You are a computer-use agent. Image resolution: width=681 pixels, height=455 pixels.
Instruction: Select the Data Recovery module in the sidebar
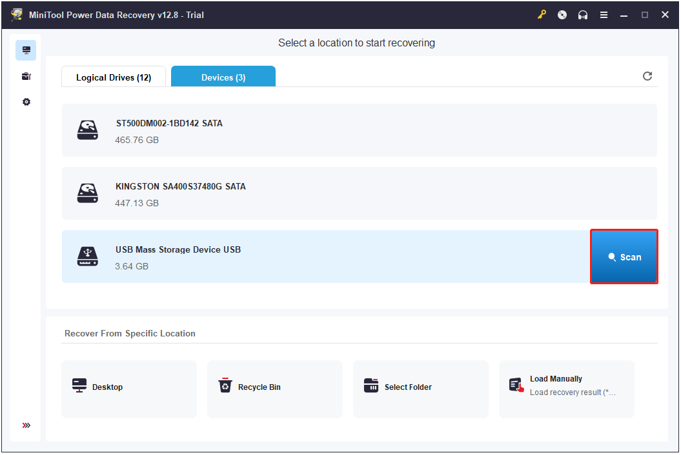[x=26, y=50]
